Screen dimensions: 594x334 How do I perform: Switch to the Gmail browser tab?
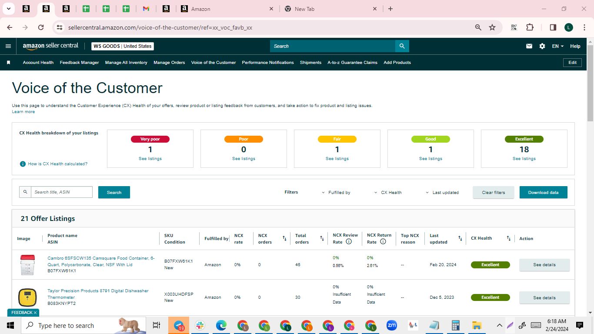[x=146, y=9]
